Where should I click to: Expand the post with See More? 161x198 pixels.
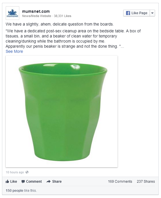[14, 51]
